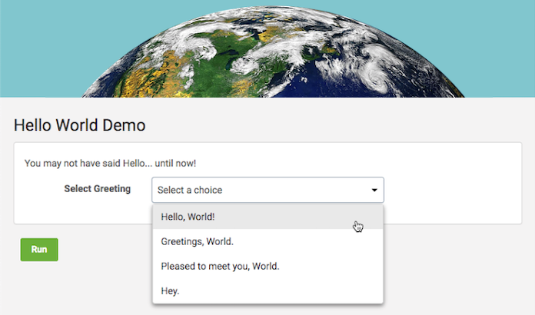
Task: Click the "Hello World Demo" page heading
Action: 80,124
